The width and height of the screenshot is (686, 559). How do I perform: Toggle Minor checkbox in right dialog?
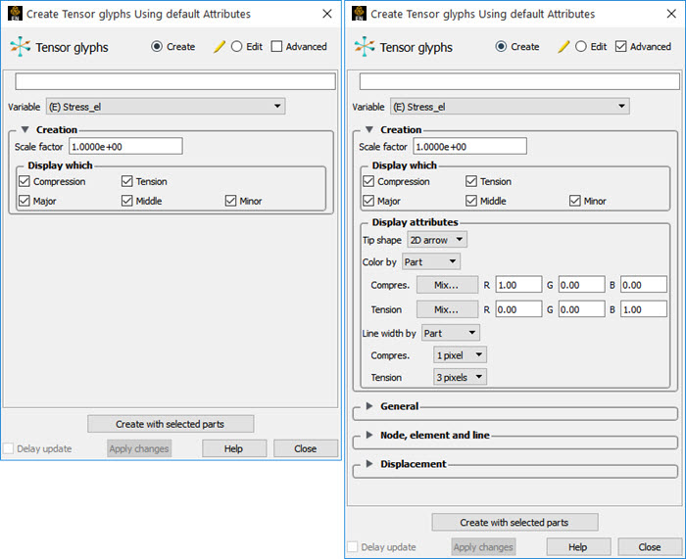(575, 201)
